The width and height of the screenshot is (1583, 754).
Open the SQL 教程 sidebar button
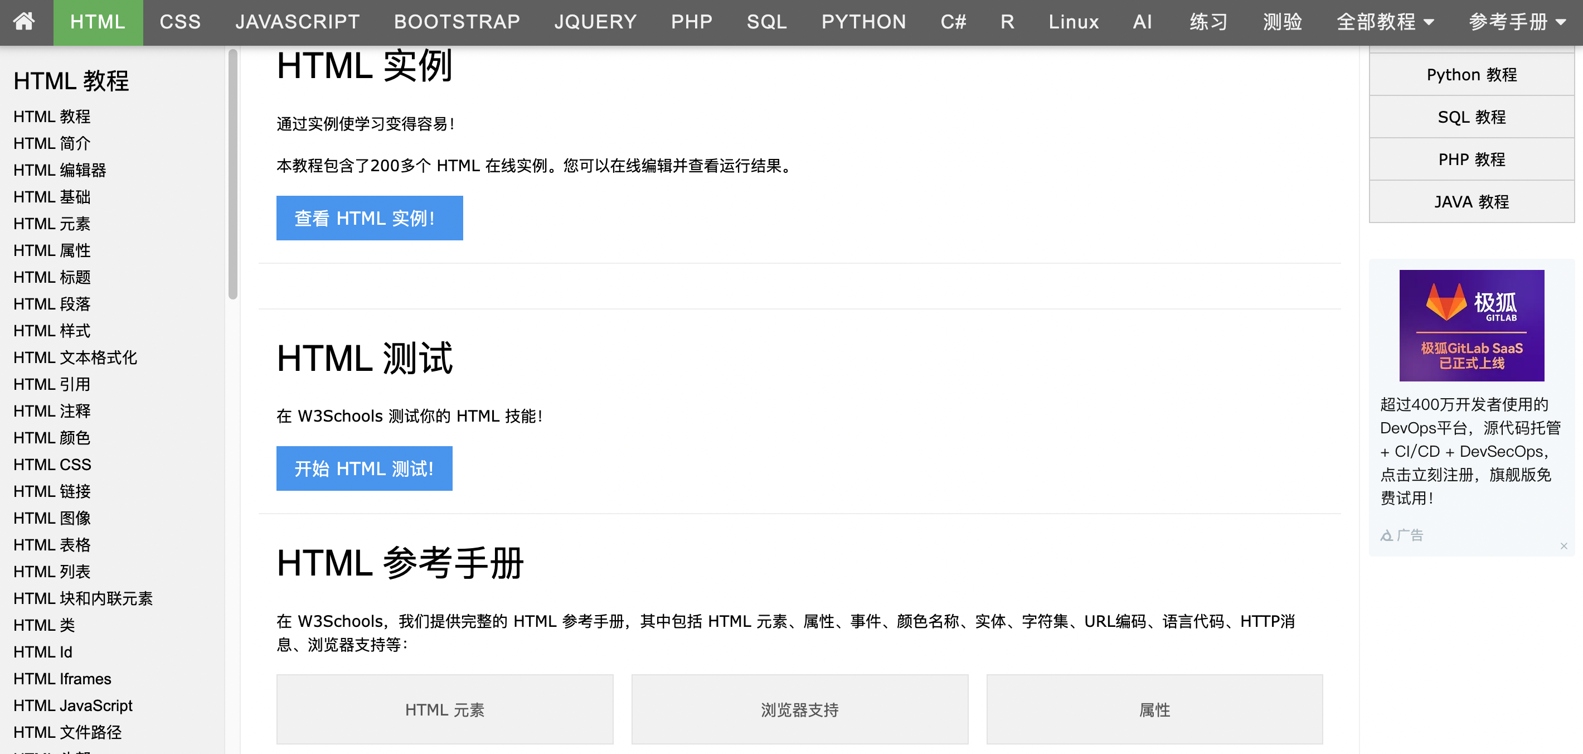pos(1472,117)
